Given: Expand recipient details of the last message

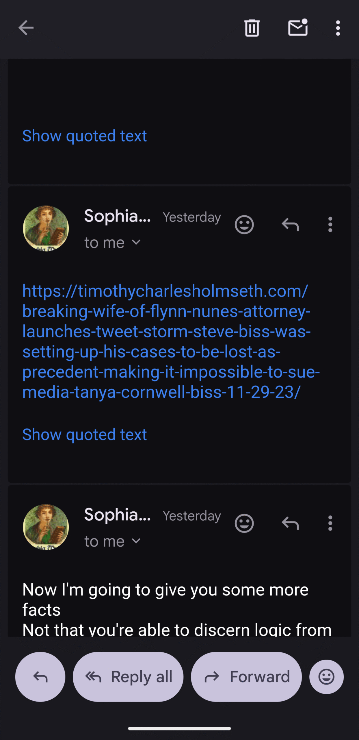Looking at the screenshot, I should click(x=113, y=541).
